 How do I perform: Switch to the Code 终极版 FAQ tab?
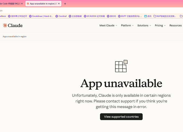click(x=10, y=4)
